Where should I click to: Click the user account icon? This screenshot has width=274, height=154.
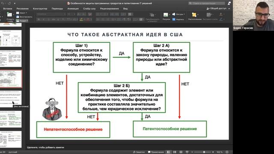click(229, 3)
